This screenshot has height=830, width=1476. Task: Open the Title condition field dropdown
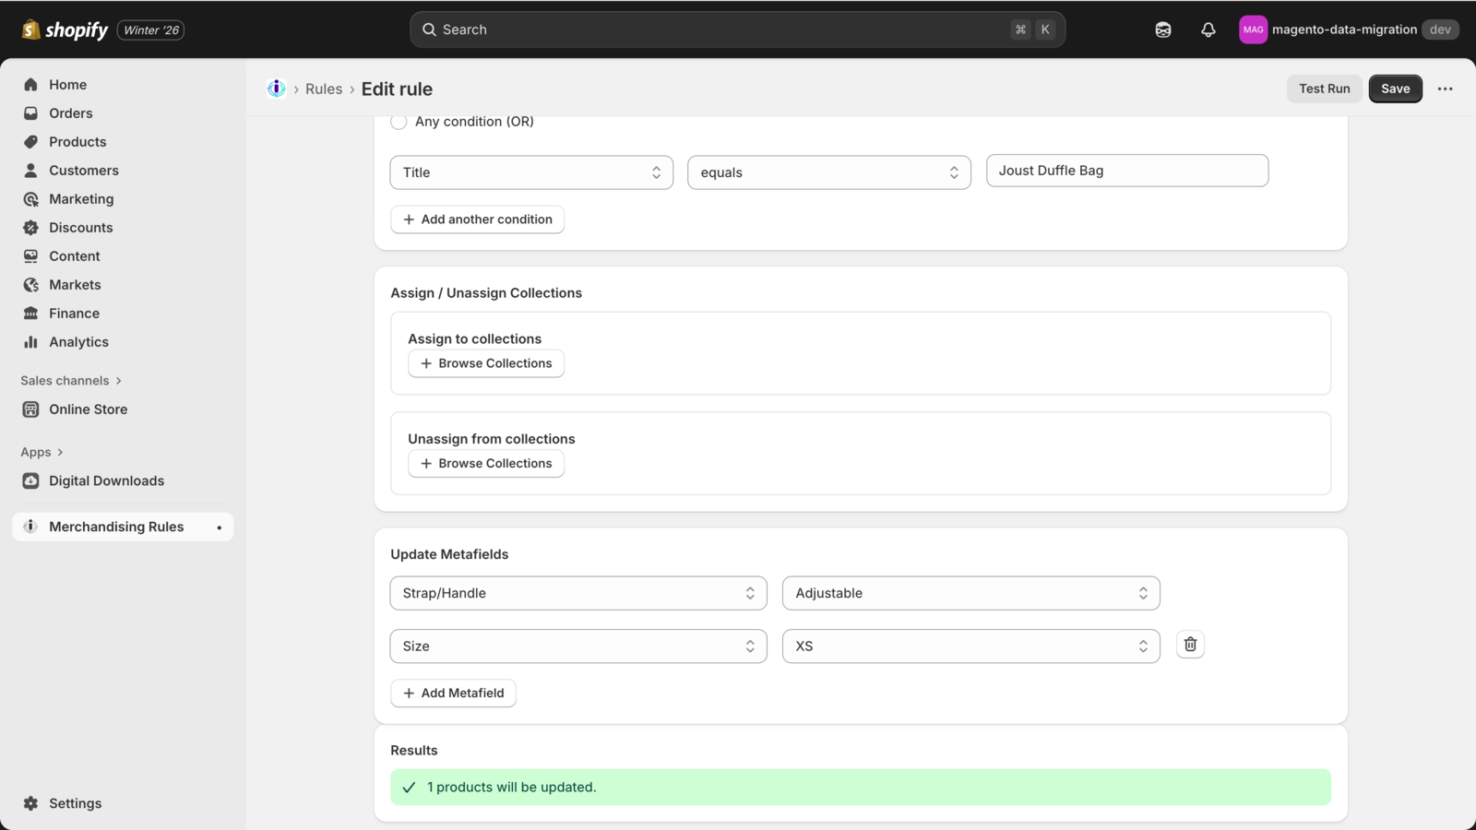(x=531, y=172)
